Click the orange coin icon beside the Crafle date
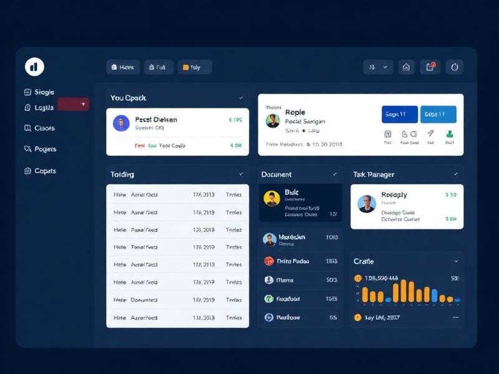Viewport: 499px width, 374px height. click(x=357, y=317)
